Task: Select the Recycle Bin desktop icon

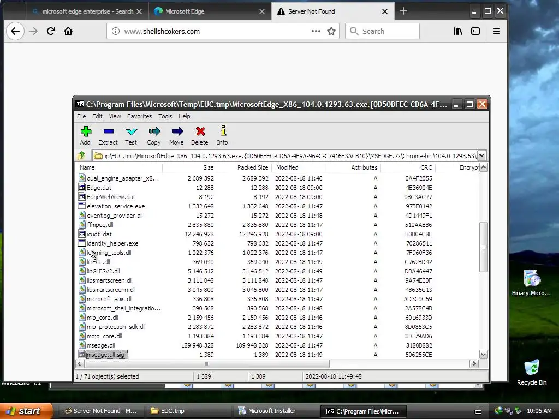Action: coord(532,372)
